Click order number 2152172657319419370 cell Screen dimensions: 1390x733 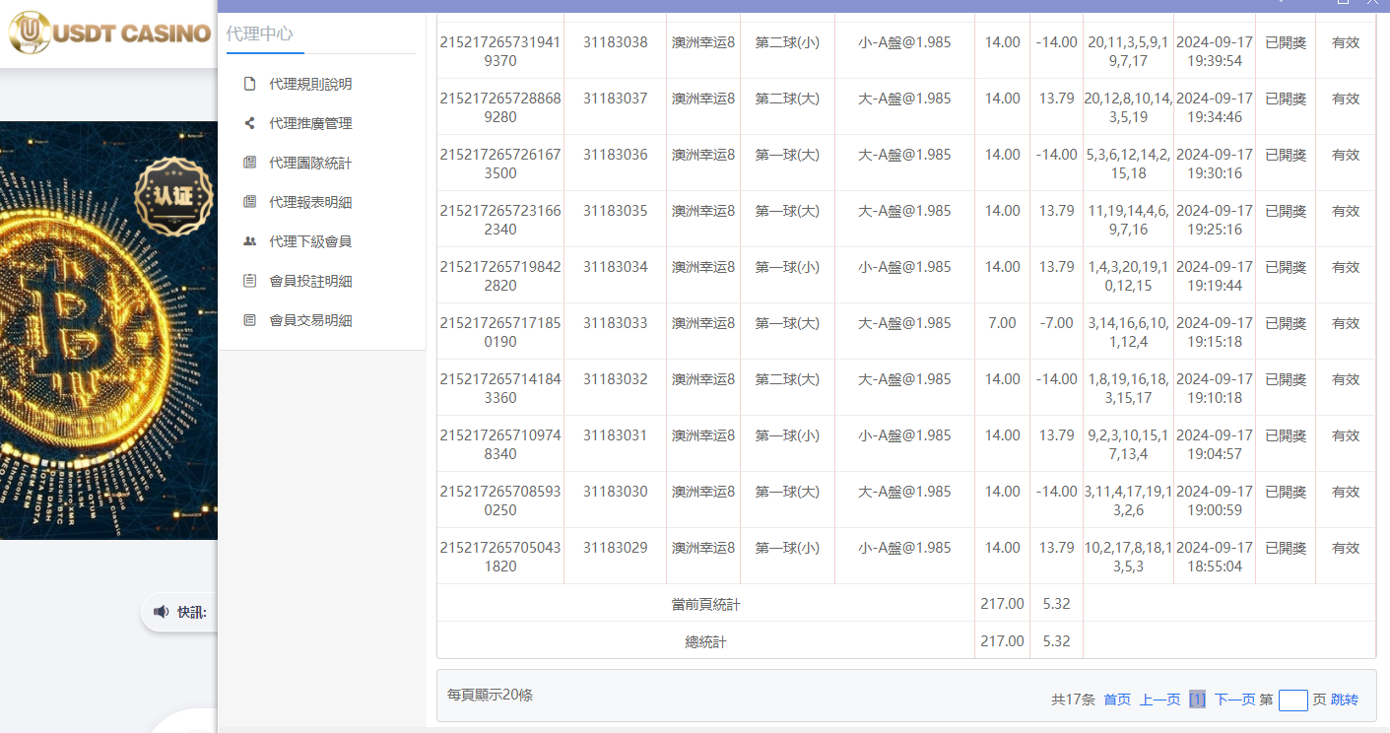click(500, 51)
